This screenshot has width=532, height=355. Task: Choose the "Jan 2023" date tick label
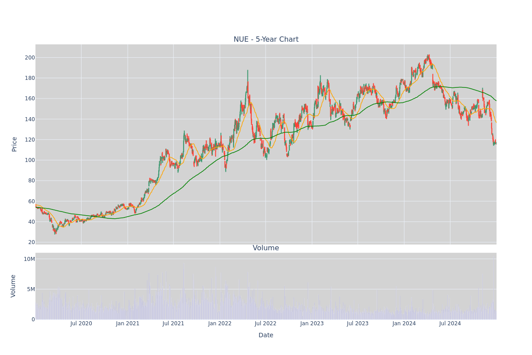[x=312, y=323]
